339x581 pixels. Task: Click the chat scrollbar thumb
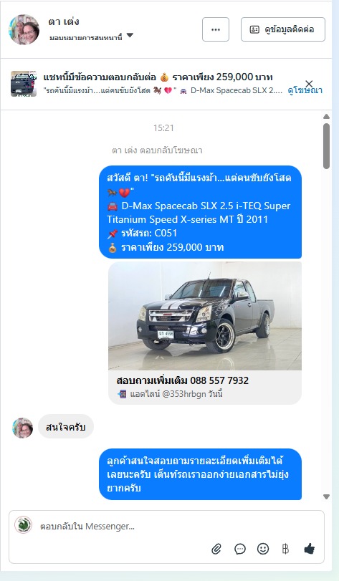pos(326,146)
